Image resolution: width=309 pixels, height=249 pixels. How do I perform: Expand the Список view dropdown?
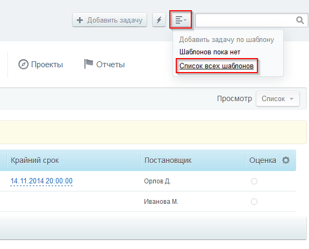[278, 98]
